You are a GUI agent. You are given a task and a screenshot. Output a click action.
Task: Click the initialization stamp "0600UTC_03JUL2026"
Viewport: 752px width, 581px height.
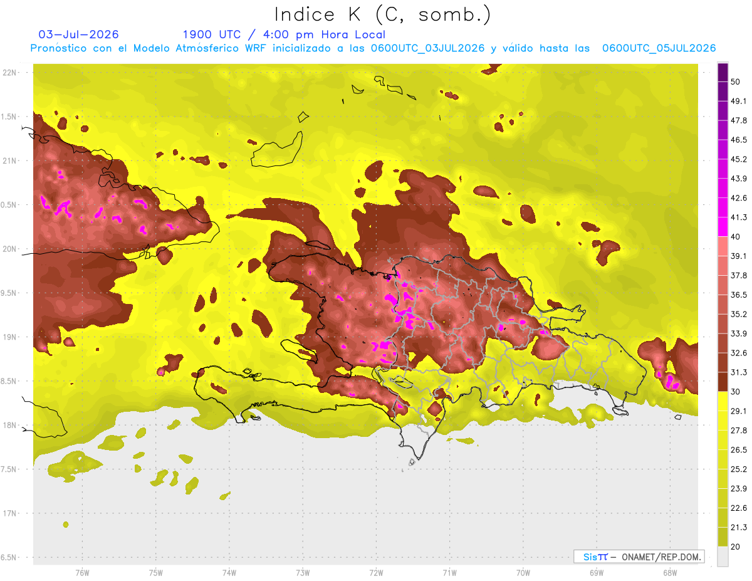[x=428, y=48]
